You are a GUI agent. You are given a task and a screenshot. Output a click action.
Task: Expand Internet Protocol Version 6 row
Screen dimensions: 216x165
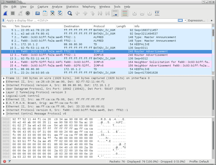point(4,110)
